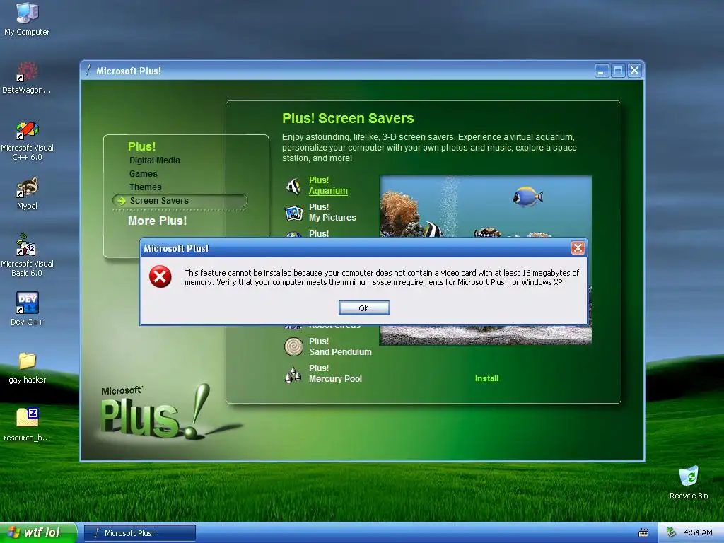Click the Plus! Aquarium fish icon
The width and height of the screenshot is (724, 543).
tap(293, 186)
